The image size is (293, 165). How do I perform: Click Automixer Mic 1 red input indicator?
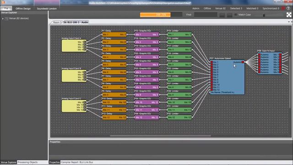point(212,62)
